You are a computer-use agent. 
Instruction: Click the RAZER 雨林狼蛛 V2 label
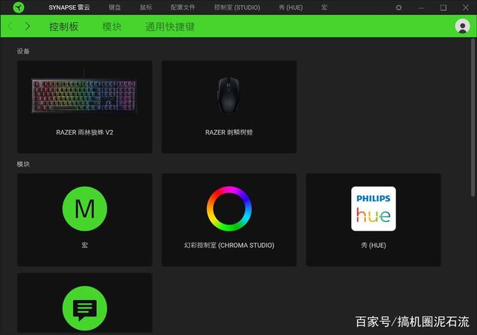pyautogui.click(x=84, y=133)
